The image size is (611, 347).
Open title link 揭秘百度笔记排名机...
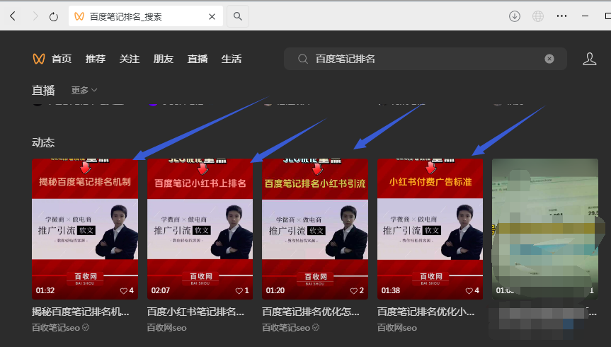(81, 312)
